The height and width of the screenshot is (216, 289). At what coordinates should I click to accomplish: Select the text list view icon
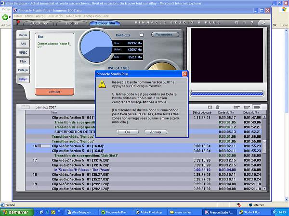coord(257,107)
